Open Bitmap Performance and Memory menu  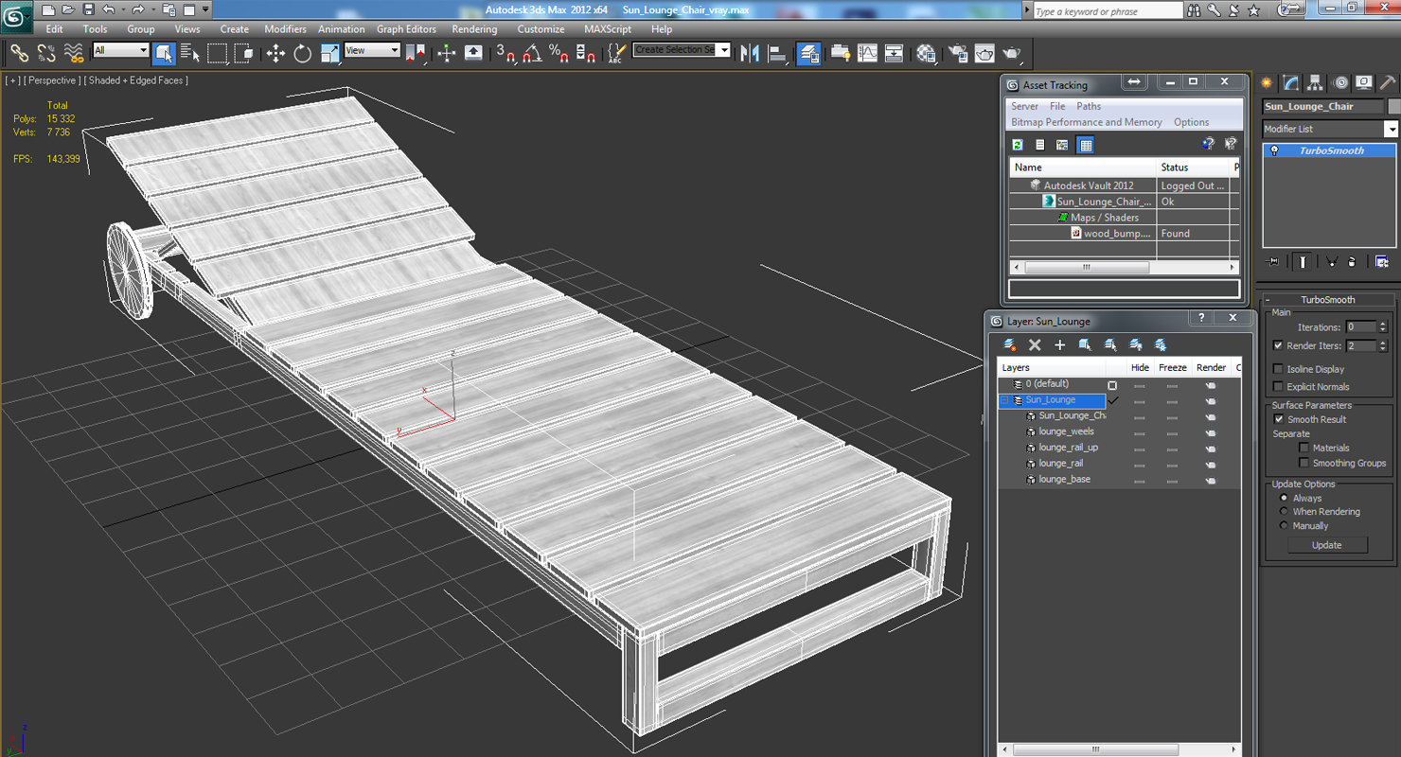[1086, 122]
